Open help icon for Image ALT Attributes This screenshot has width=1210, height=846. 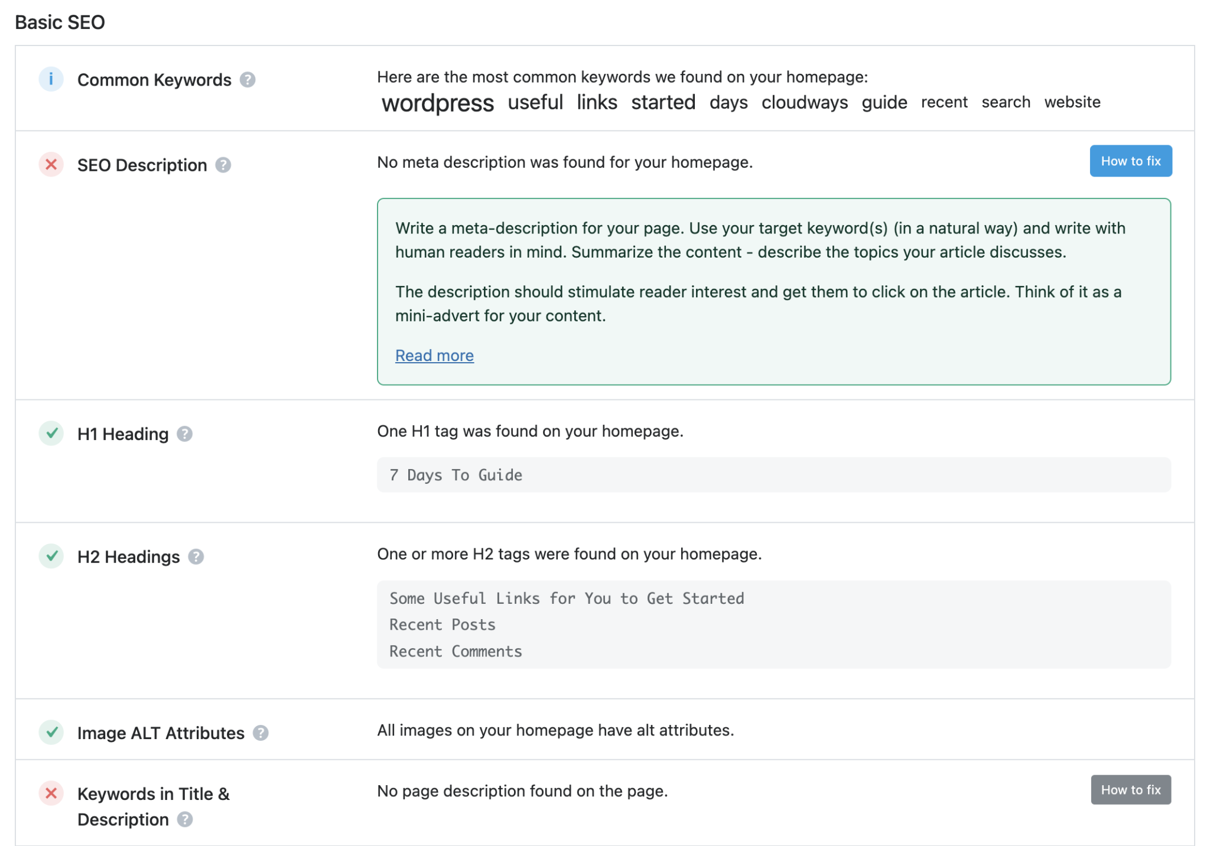point(261,733)
